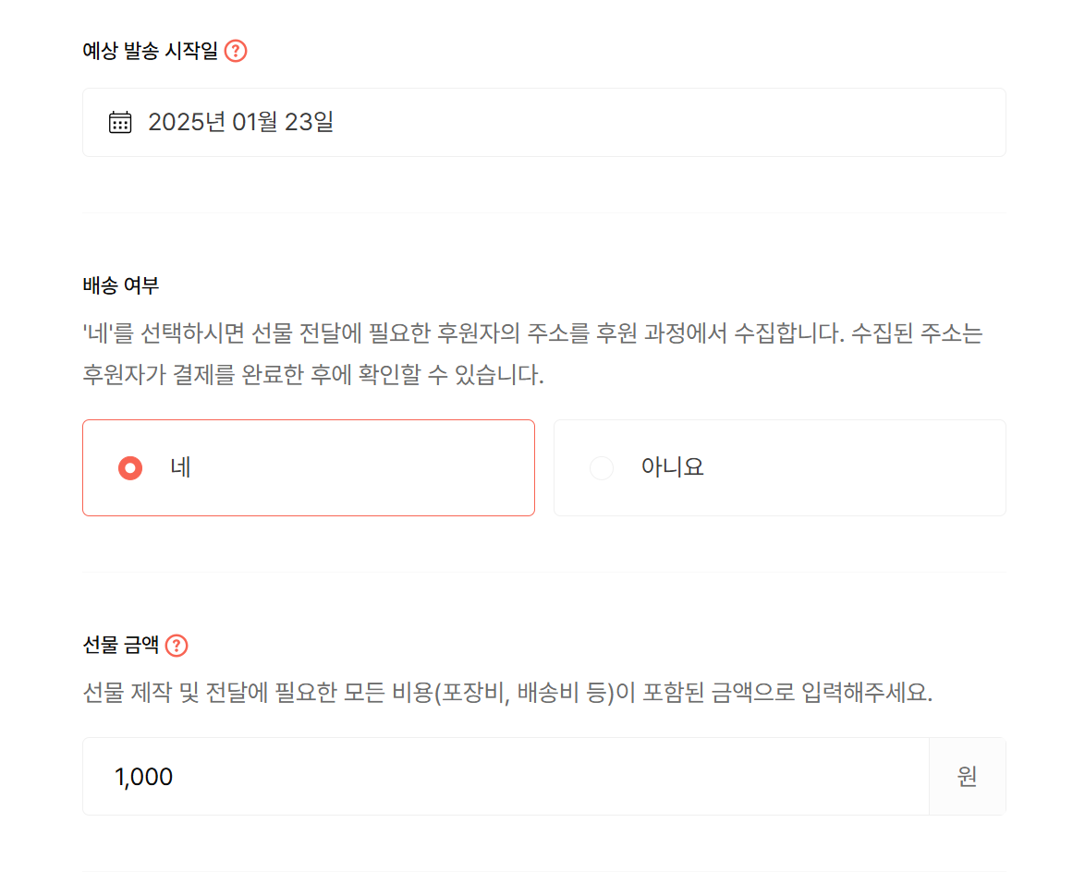
Task: Focus the gift amount field showing 1,000
Action: pos(505,777)
